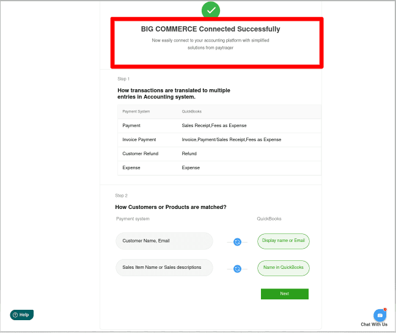
Task: Click the Chat With Us text label
Action: [x=374, y=324]
